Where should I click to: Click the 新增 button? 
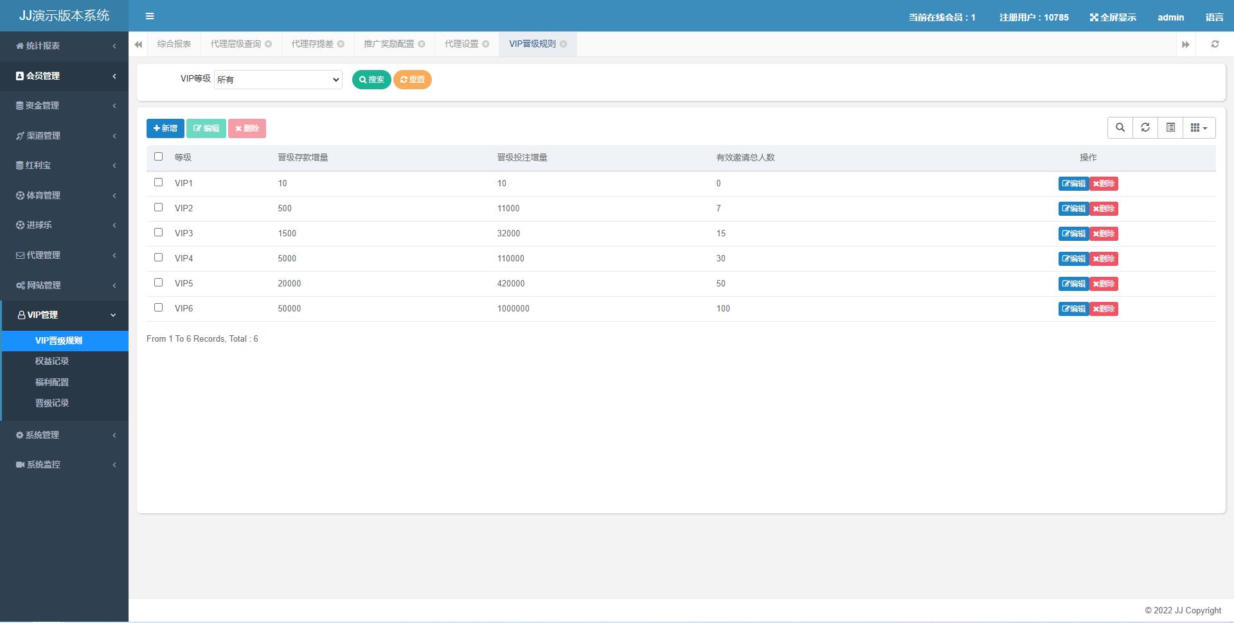pos(165,128)
